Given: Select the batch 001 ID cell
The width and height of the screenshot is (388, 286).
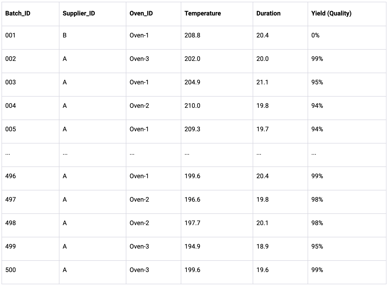Looking at the screenshot, I should pos(10,35).
